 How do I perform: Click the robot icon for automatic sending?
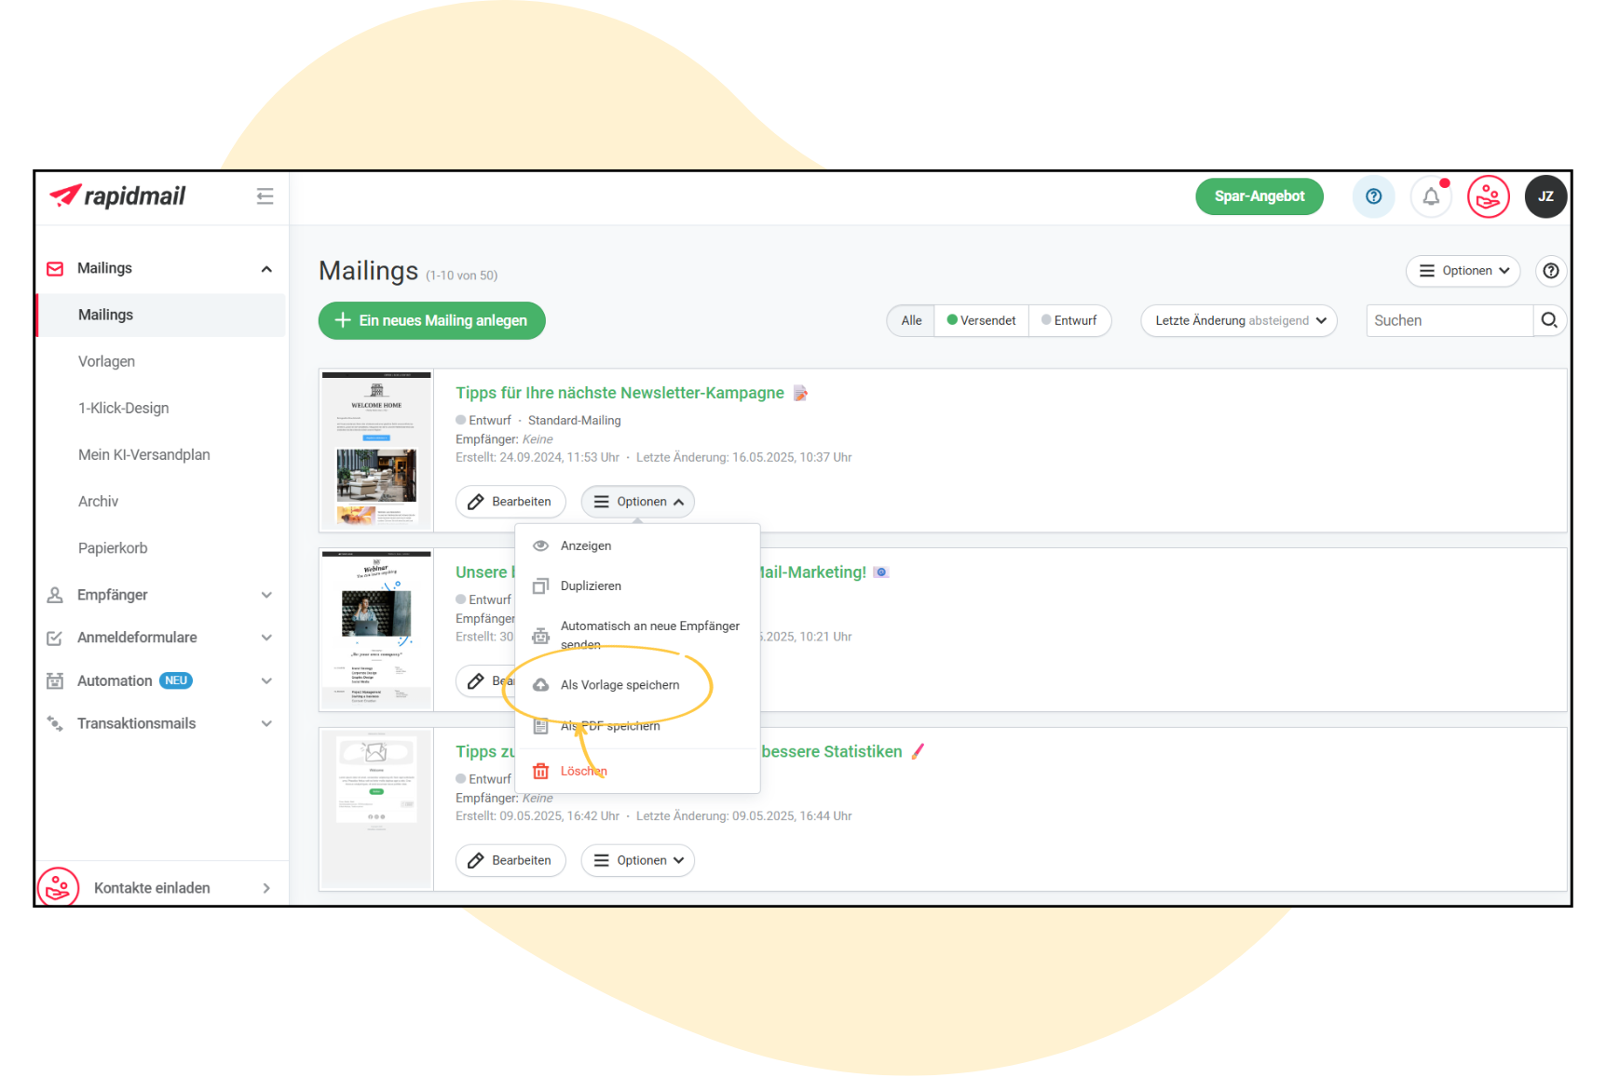tap(540, 636)
